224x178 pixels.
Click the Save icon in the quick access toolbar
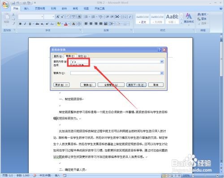click(x=13, y=3)
